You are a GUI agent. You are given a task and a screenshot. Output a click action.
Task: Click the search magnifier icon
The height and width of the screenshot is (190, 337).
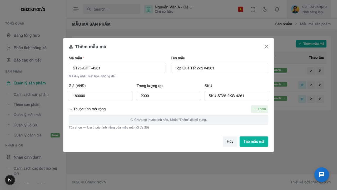[x=89, y=9]
